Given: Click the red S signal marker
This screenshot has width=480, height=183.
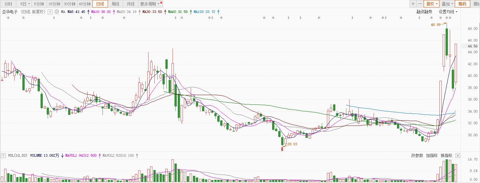Looking at the screenshot, I should pyautogui.click(x=282, y=149).
